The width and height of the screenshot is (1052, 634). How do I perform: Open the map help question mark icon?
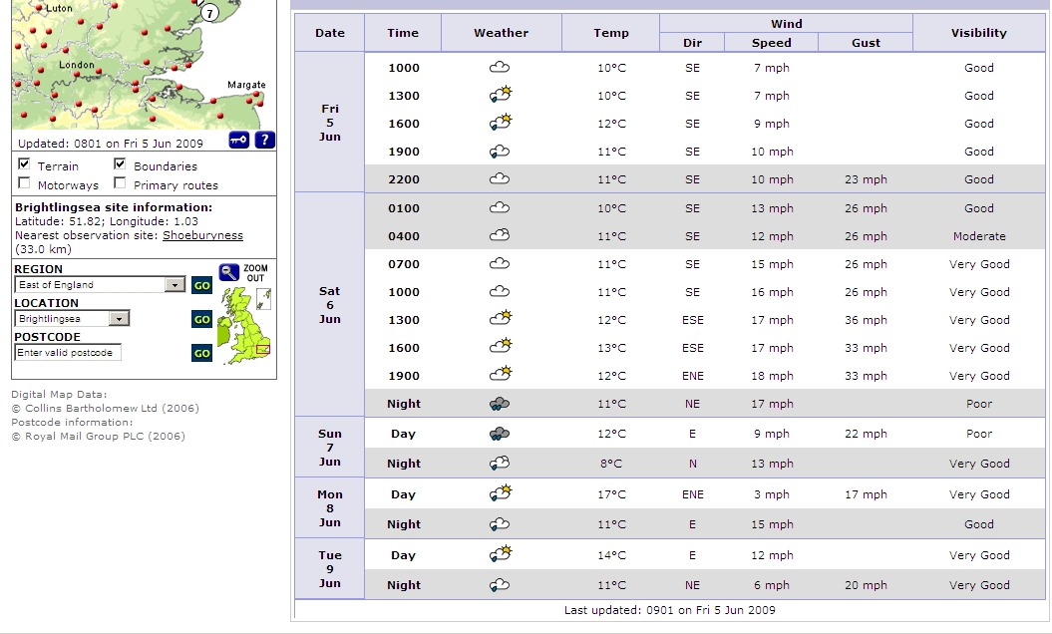coord(264,141)
